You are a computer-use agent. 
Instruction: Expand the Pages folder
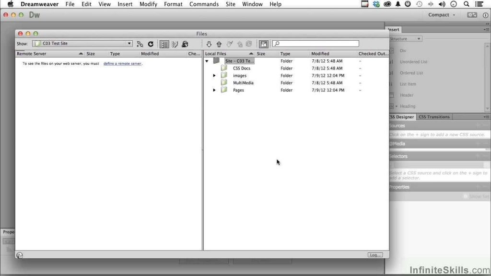(214, 90)
